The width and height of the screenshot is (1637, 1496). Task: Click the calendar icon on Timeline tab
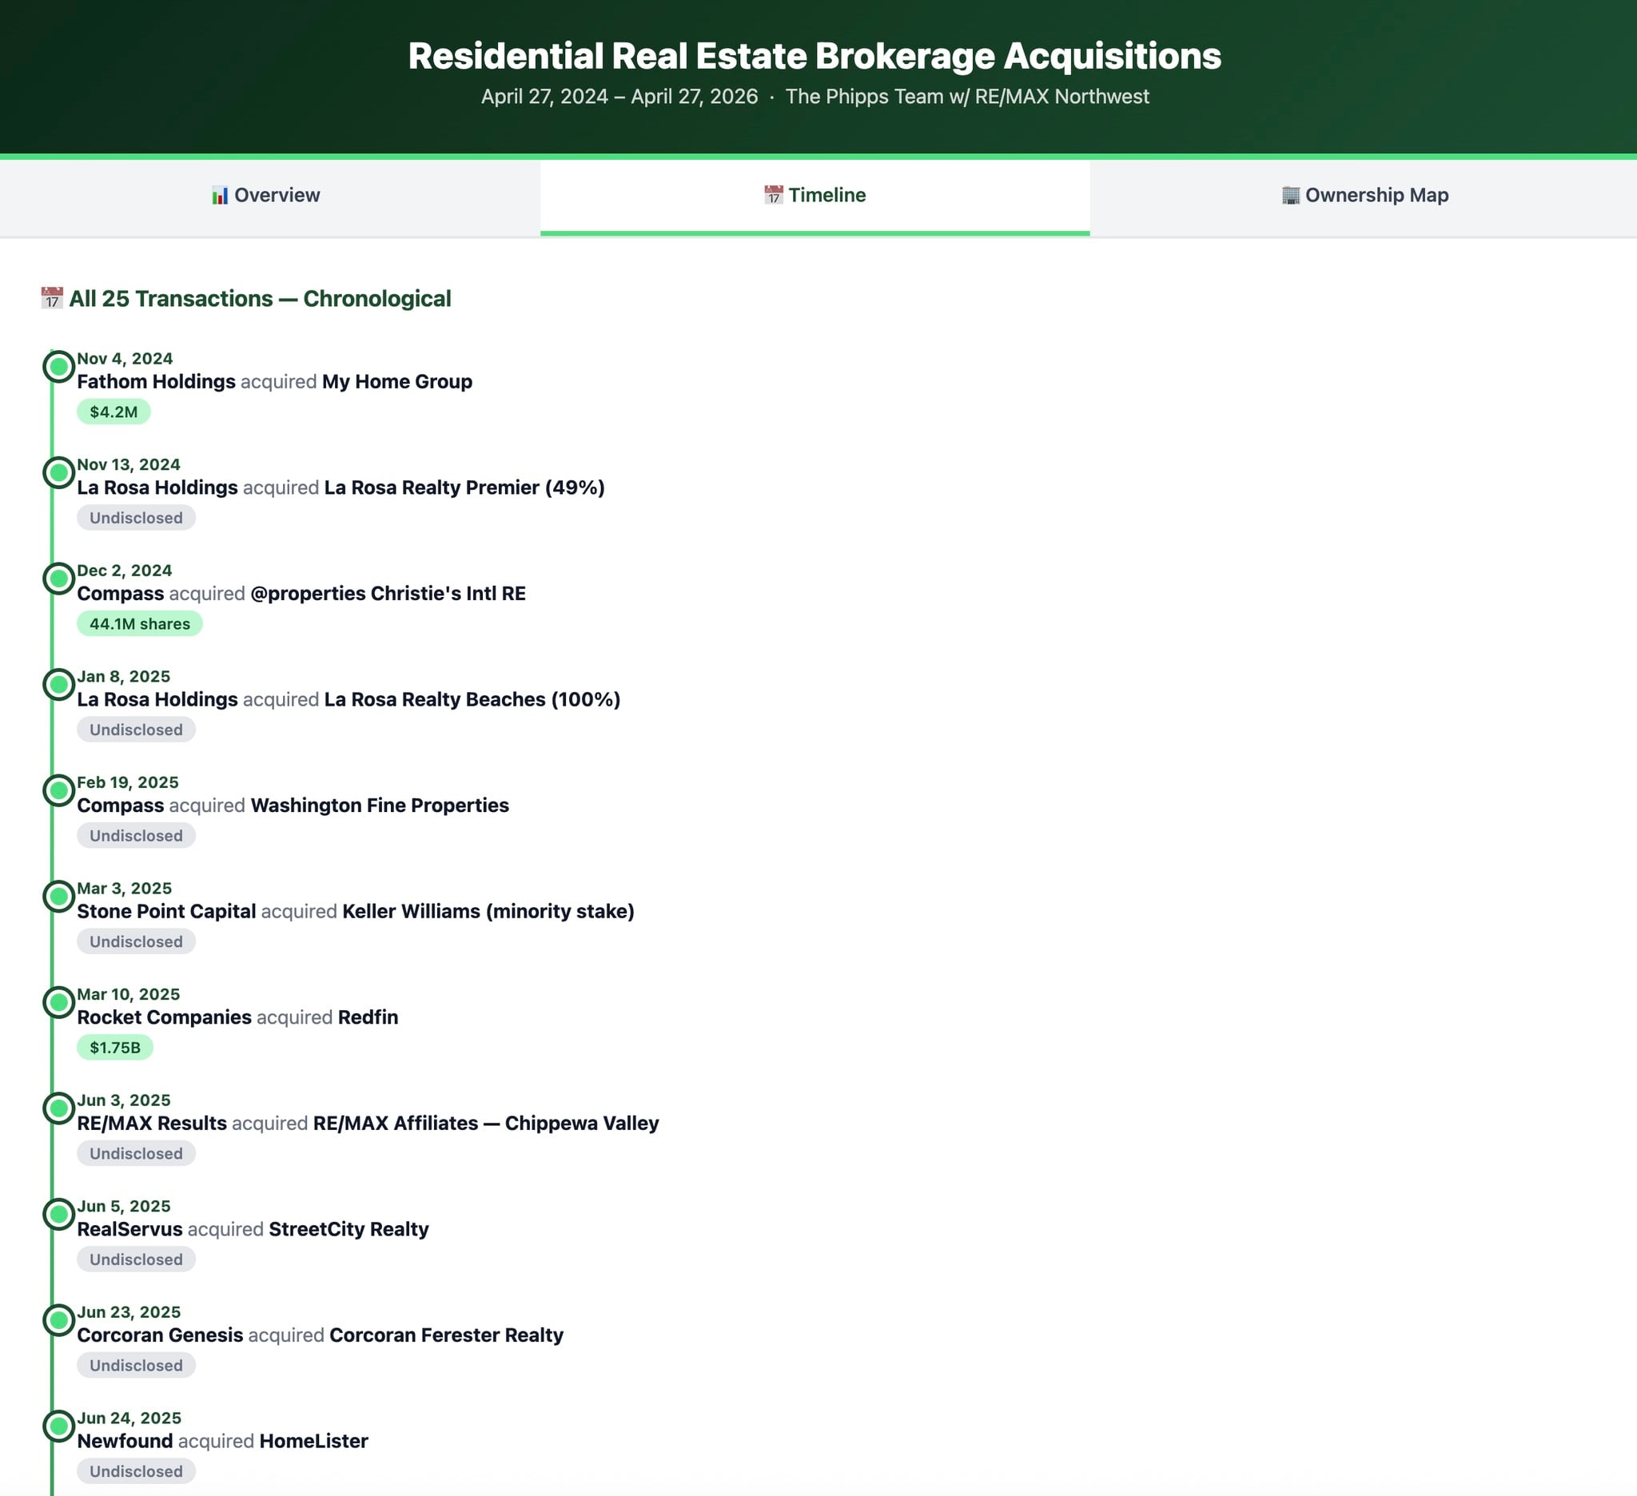773,196
